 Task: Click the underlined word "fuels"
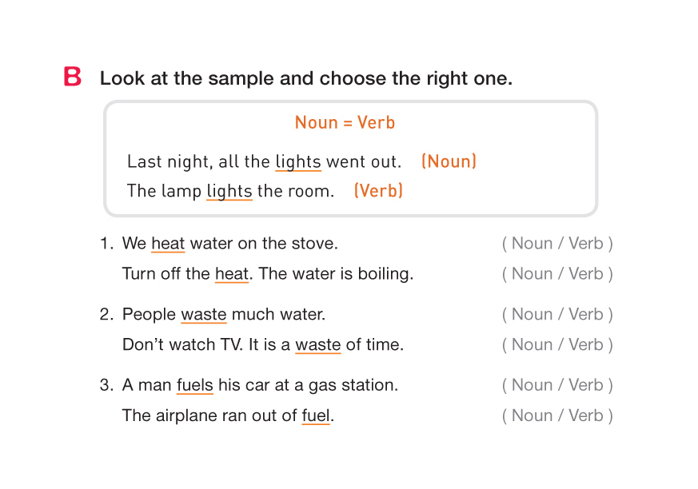pos(195,385)
